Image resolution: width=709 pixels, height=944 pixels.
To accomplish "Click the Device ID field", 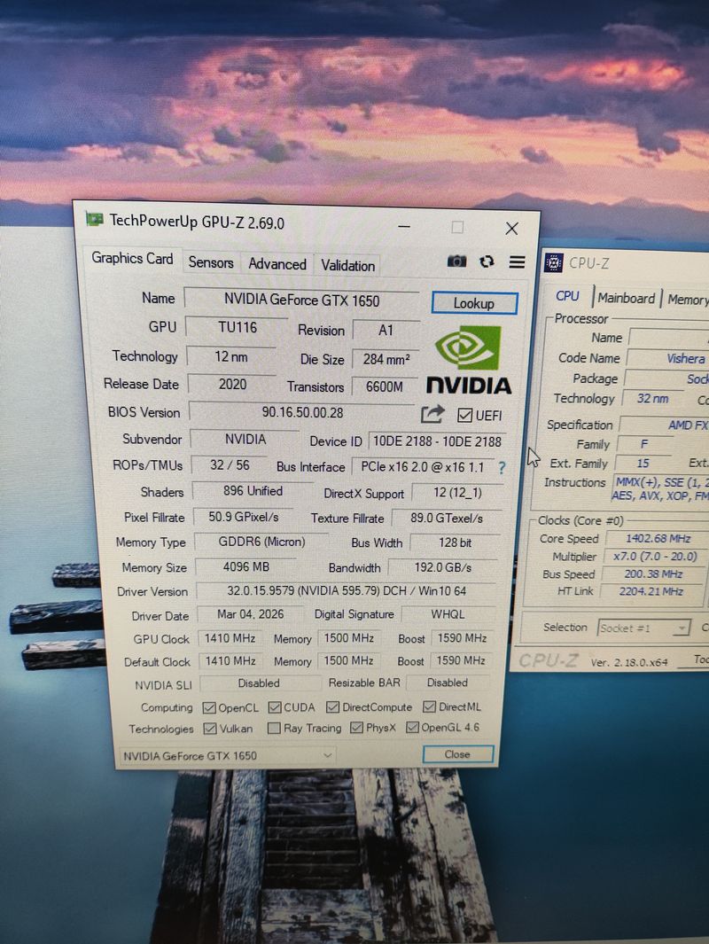I will click(437, 441).
